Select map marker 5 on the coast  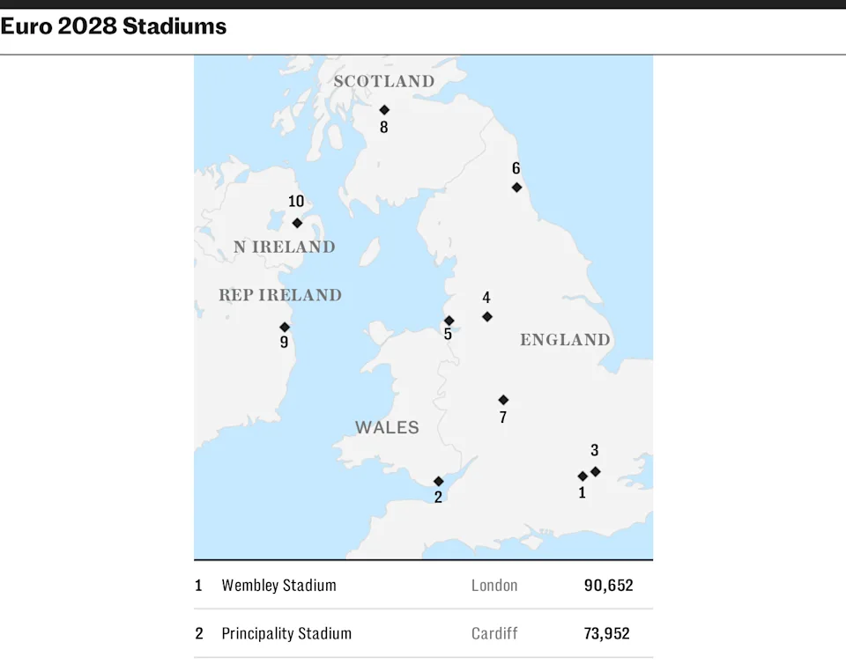point(449,321)
